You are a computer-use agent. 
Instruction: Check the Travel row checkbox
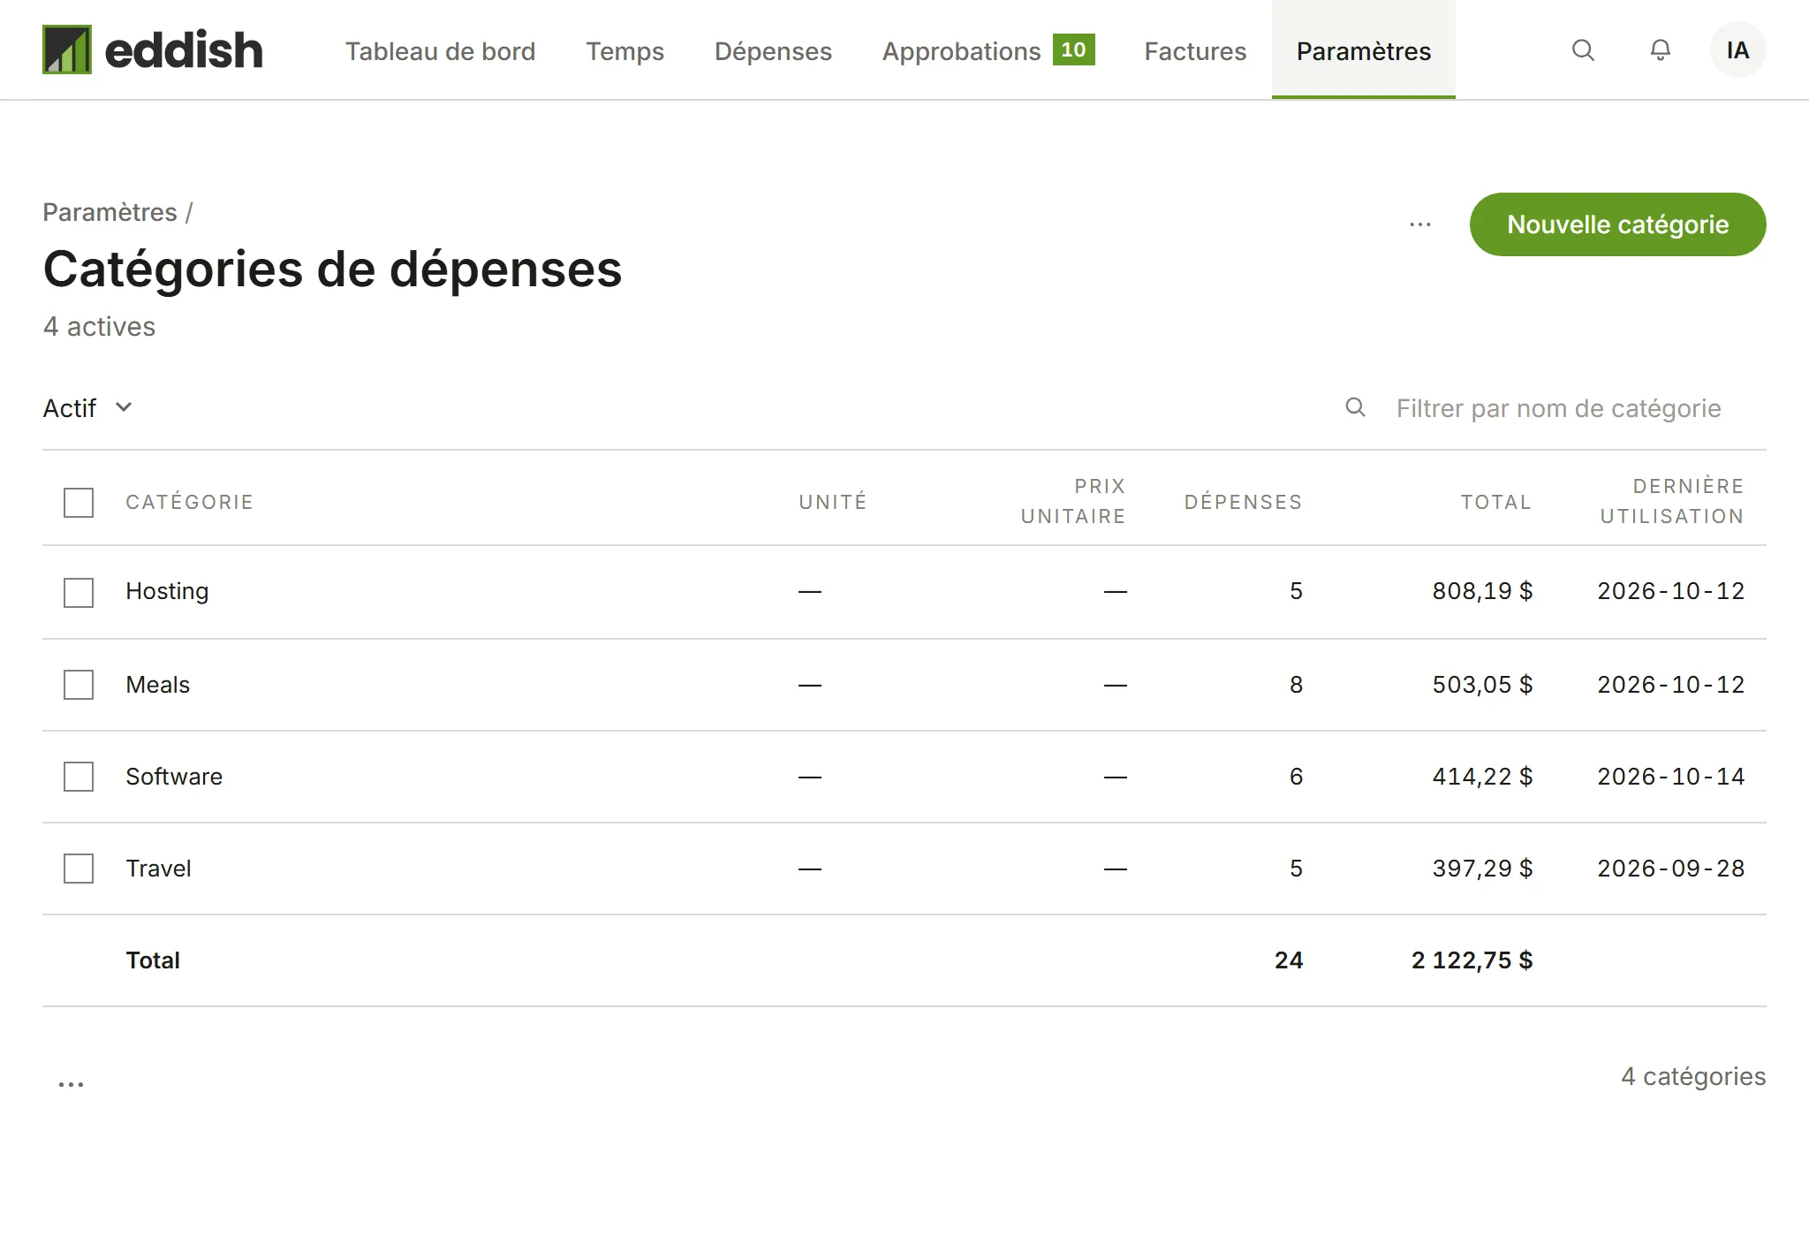coord(79,869)
